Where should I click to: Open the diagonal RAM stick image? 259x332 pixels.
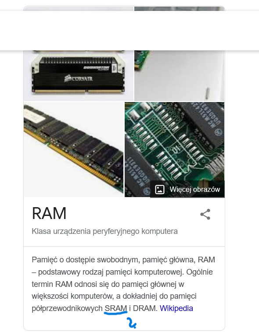(73, 149)
